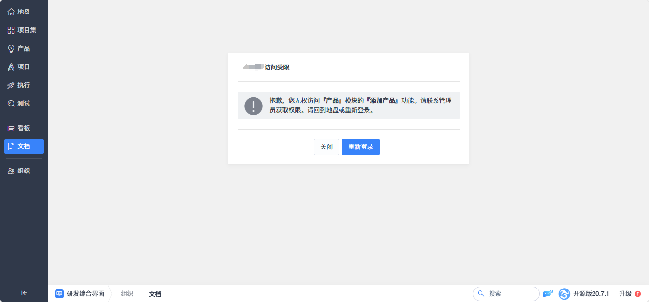The image size is (649, 302).
Task: Open the AI message icon near search
Action: coord(548,293)
